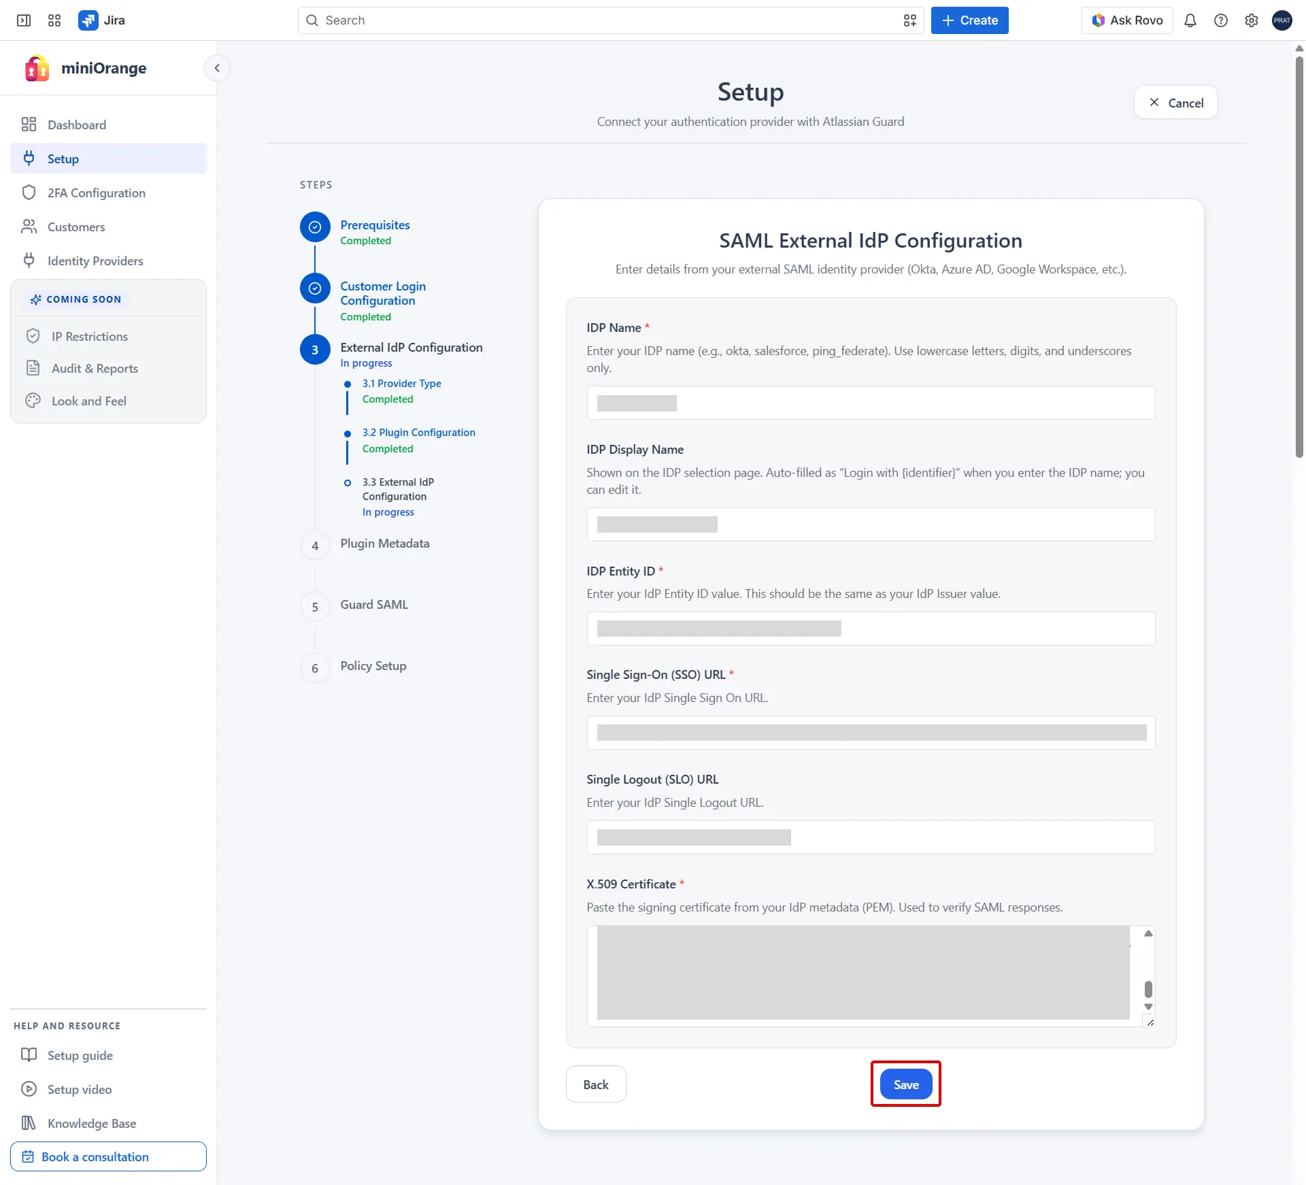The height and width of the screenshot is (1185, 1306).
Task: Click the miniOrange logo icon
Action: [37, 68]
